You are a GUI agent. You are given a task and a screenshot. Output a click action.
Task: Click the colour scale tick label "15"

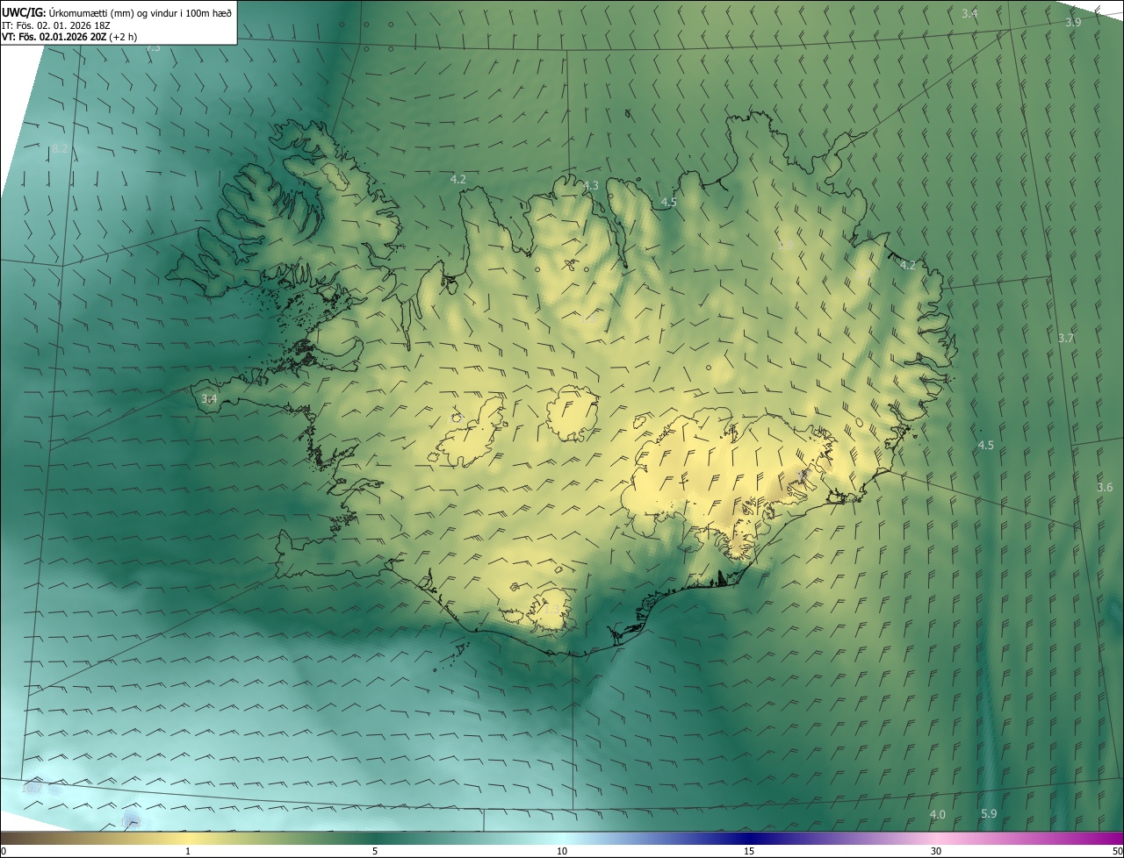pyautogui.click(x=749, y=851)
